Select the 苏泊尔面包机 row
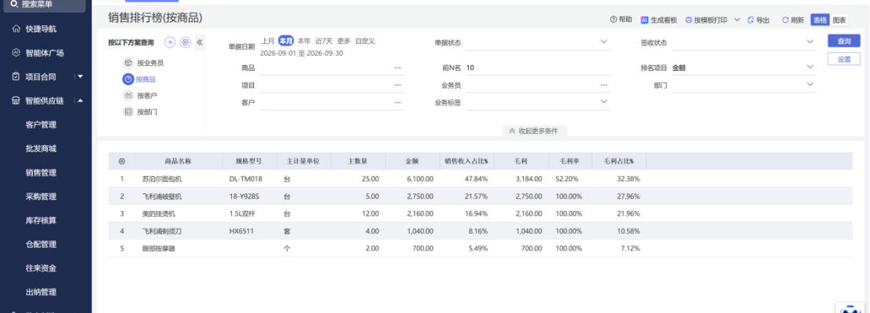The width and height of the screenshot is (870, 313). [x=480, y=179]
